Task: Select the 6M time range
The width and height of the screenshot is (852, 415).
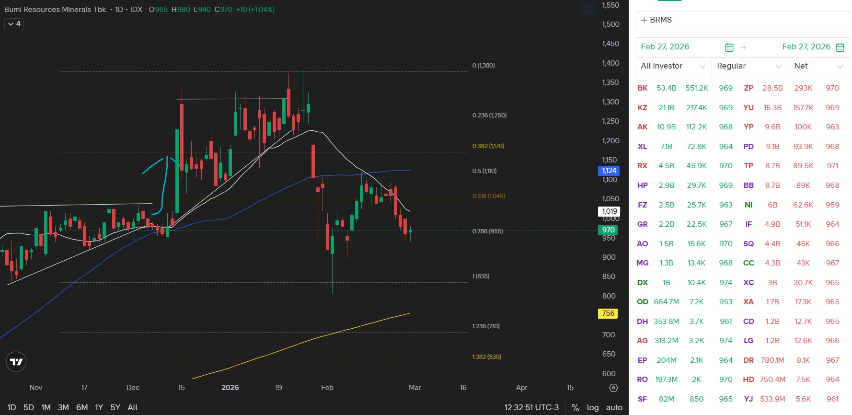Action: (x=82, y=407)
